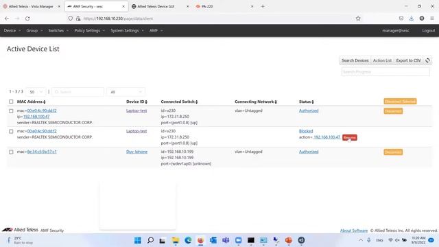Sort by MAC Address column

31,102
